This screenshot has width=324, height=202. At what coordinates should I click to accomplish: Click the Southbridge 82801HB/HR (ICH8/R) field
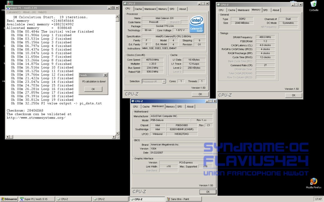[x=182, y=129]
